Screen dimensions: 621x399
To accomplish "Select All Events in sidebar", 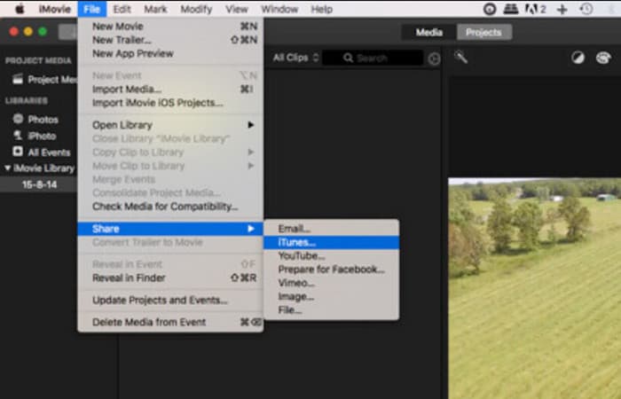I will click(x=41, y=152).
